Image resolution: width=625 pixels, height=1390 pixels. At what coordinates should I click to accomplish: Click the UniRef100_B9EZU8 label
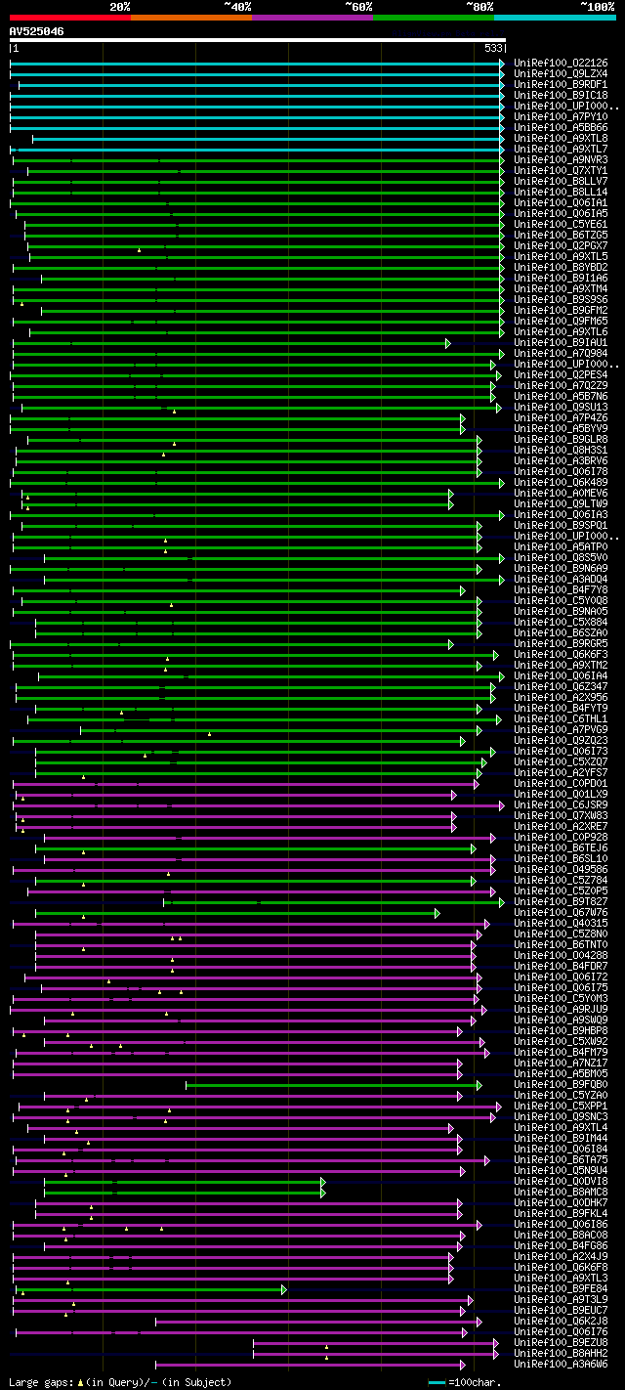(x=561, y=1342)
